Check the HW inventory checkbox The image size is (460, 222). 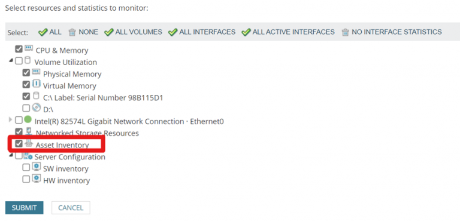tap(26, 179)
